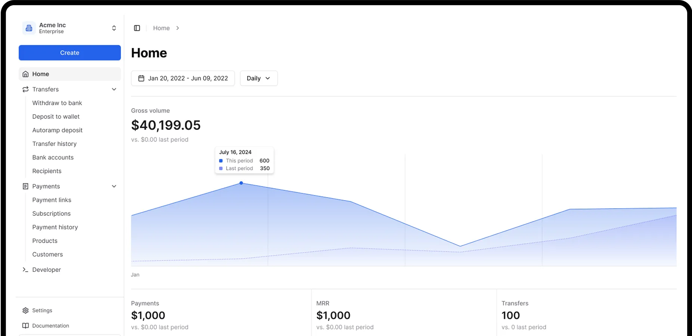This screenshot has width=692, height=336.
Task: Click the MRR $1,000 value
Action: click(333, 315)
